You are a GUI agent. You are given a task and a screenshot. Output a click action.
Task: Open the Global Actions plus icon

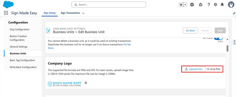[192, 5]
